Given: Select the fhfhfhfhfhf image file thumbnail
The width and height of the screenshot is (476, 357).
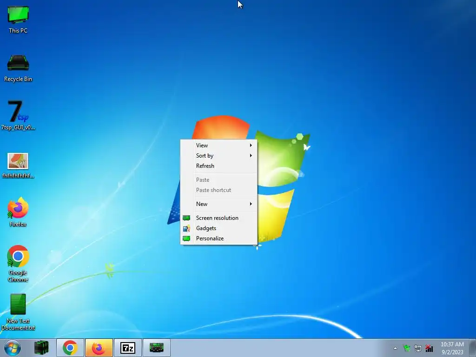Looking at the screenshot, I should click(18, 165).
